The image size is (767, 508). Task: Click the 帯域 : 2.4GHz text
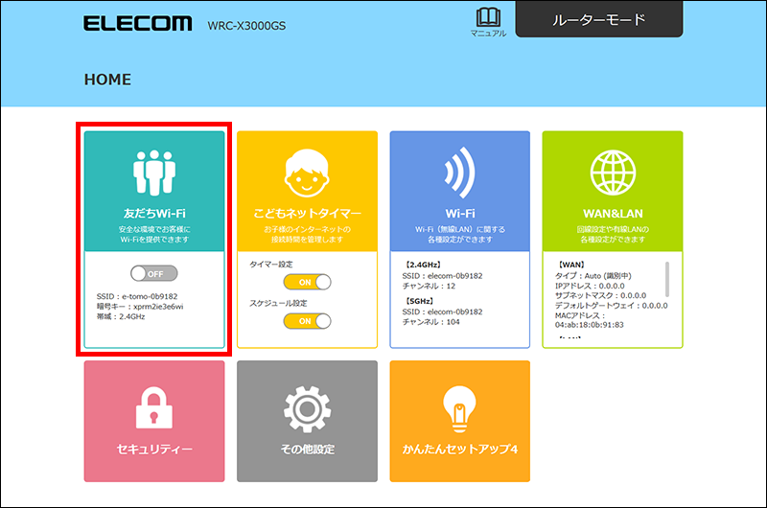(x=121, y=317)
